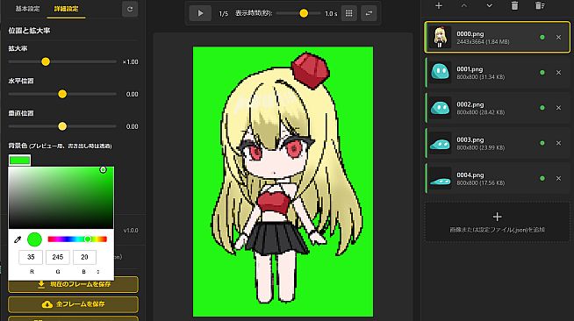Remove 0000.png from the list

coord(558,38)
